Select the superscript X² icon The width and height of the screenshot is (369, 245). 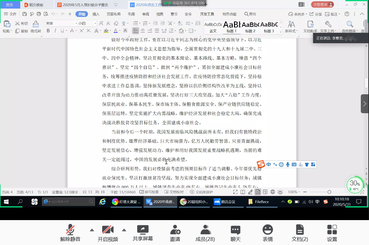coord(82,30)
